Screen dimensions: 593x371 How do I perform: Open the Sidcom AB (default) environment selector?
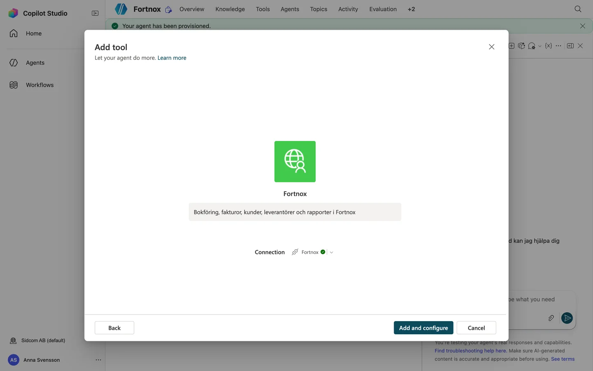(x=38, y=340)
